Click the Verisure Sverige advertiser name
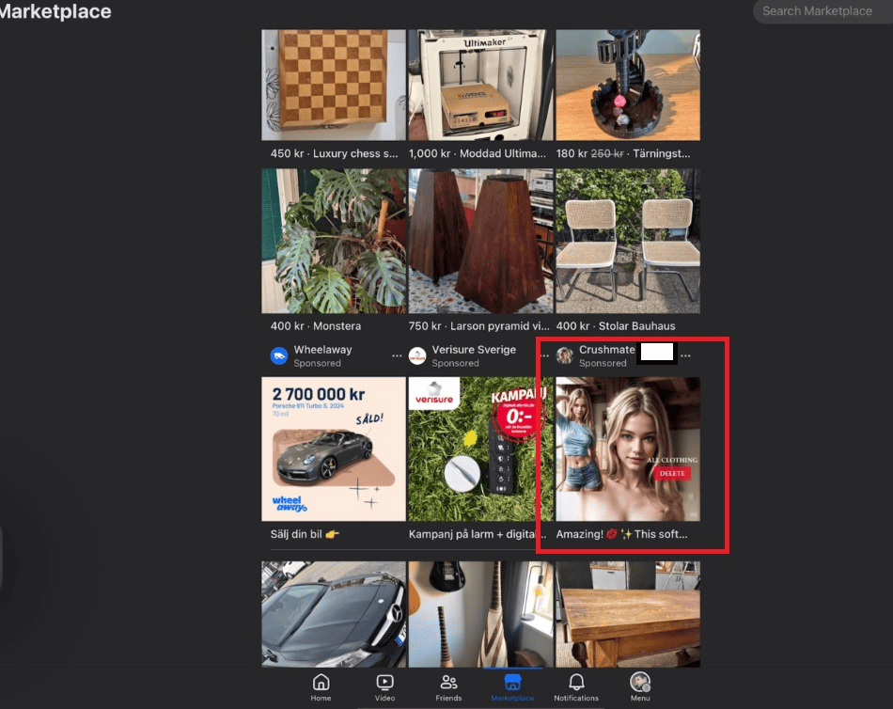Image resolution: width=893 pixels, height=709 pixels. tap(474, 350)
